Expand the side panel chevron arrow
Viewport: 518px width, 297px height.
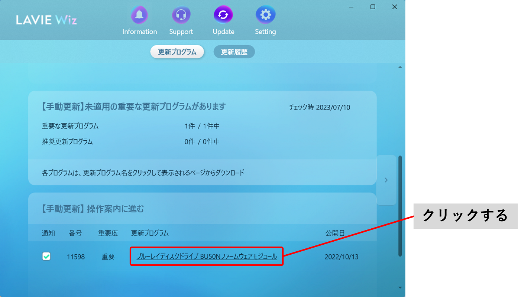pyautogui.click(x=386, y=180)
